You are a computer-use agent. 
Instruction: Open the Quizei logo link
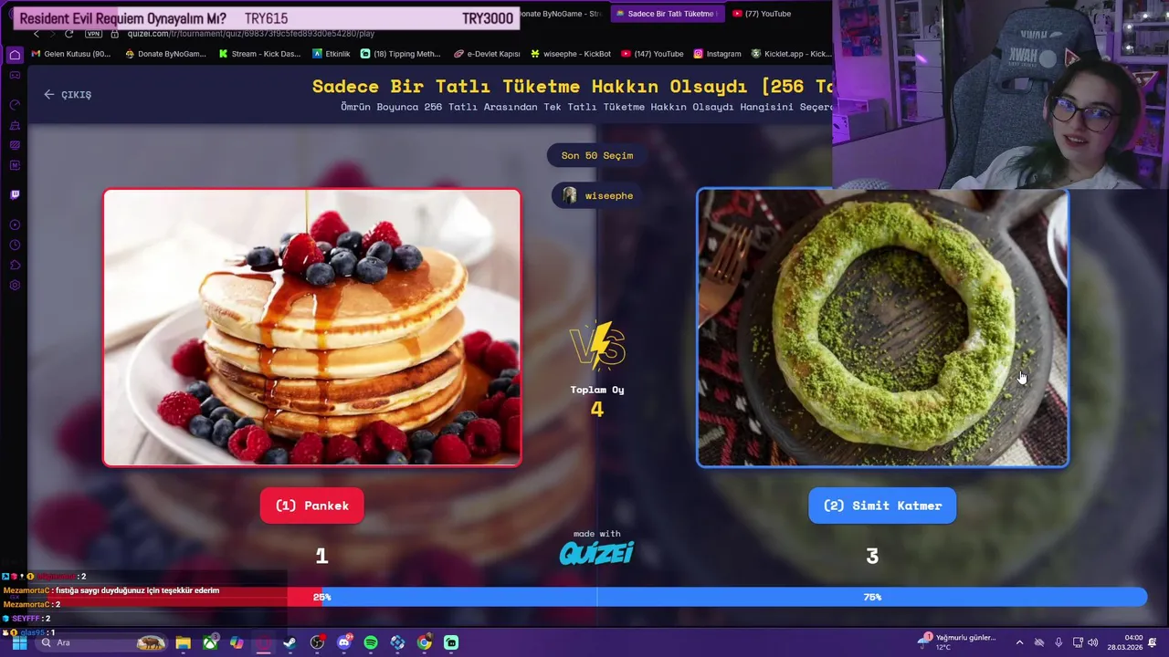point(596,553)
